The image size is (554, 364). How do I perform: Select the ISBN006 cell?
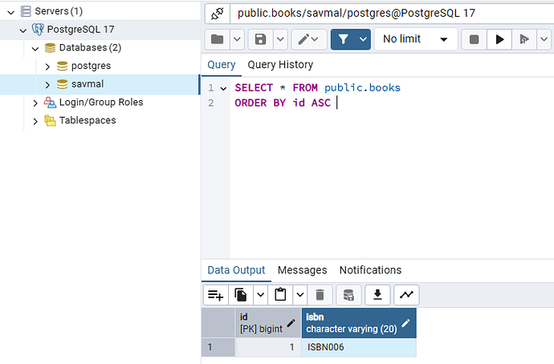coord(359,347)
